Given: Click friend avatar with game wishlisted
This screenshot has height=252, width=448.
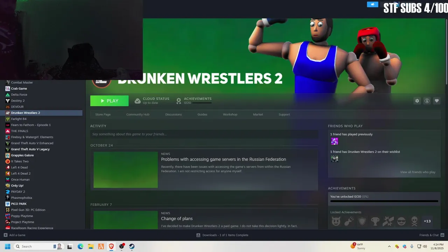Looking at the screenshot, I should coord(335,159).
